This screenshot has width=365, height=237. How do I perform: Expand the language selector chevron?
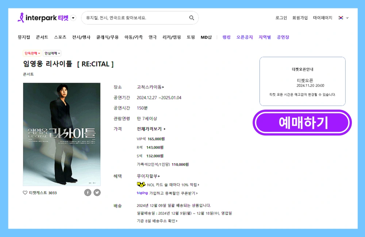pyautogui.click(x=347, y=17)
